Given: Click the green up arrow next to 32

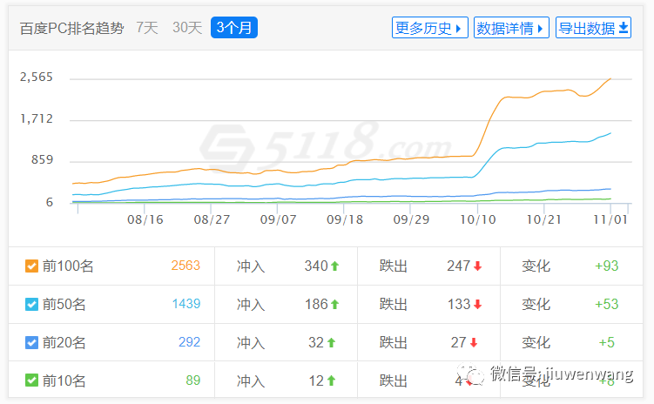Looking at the screenshot, I should [x=331, y=343].
